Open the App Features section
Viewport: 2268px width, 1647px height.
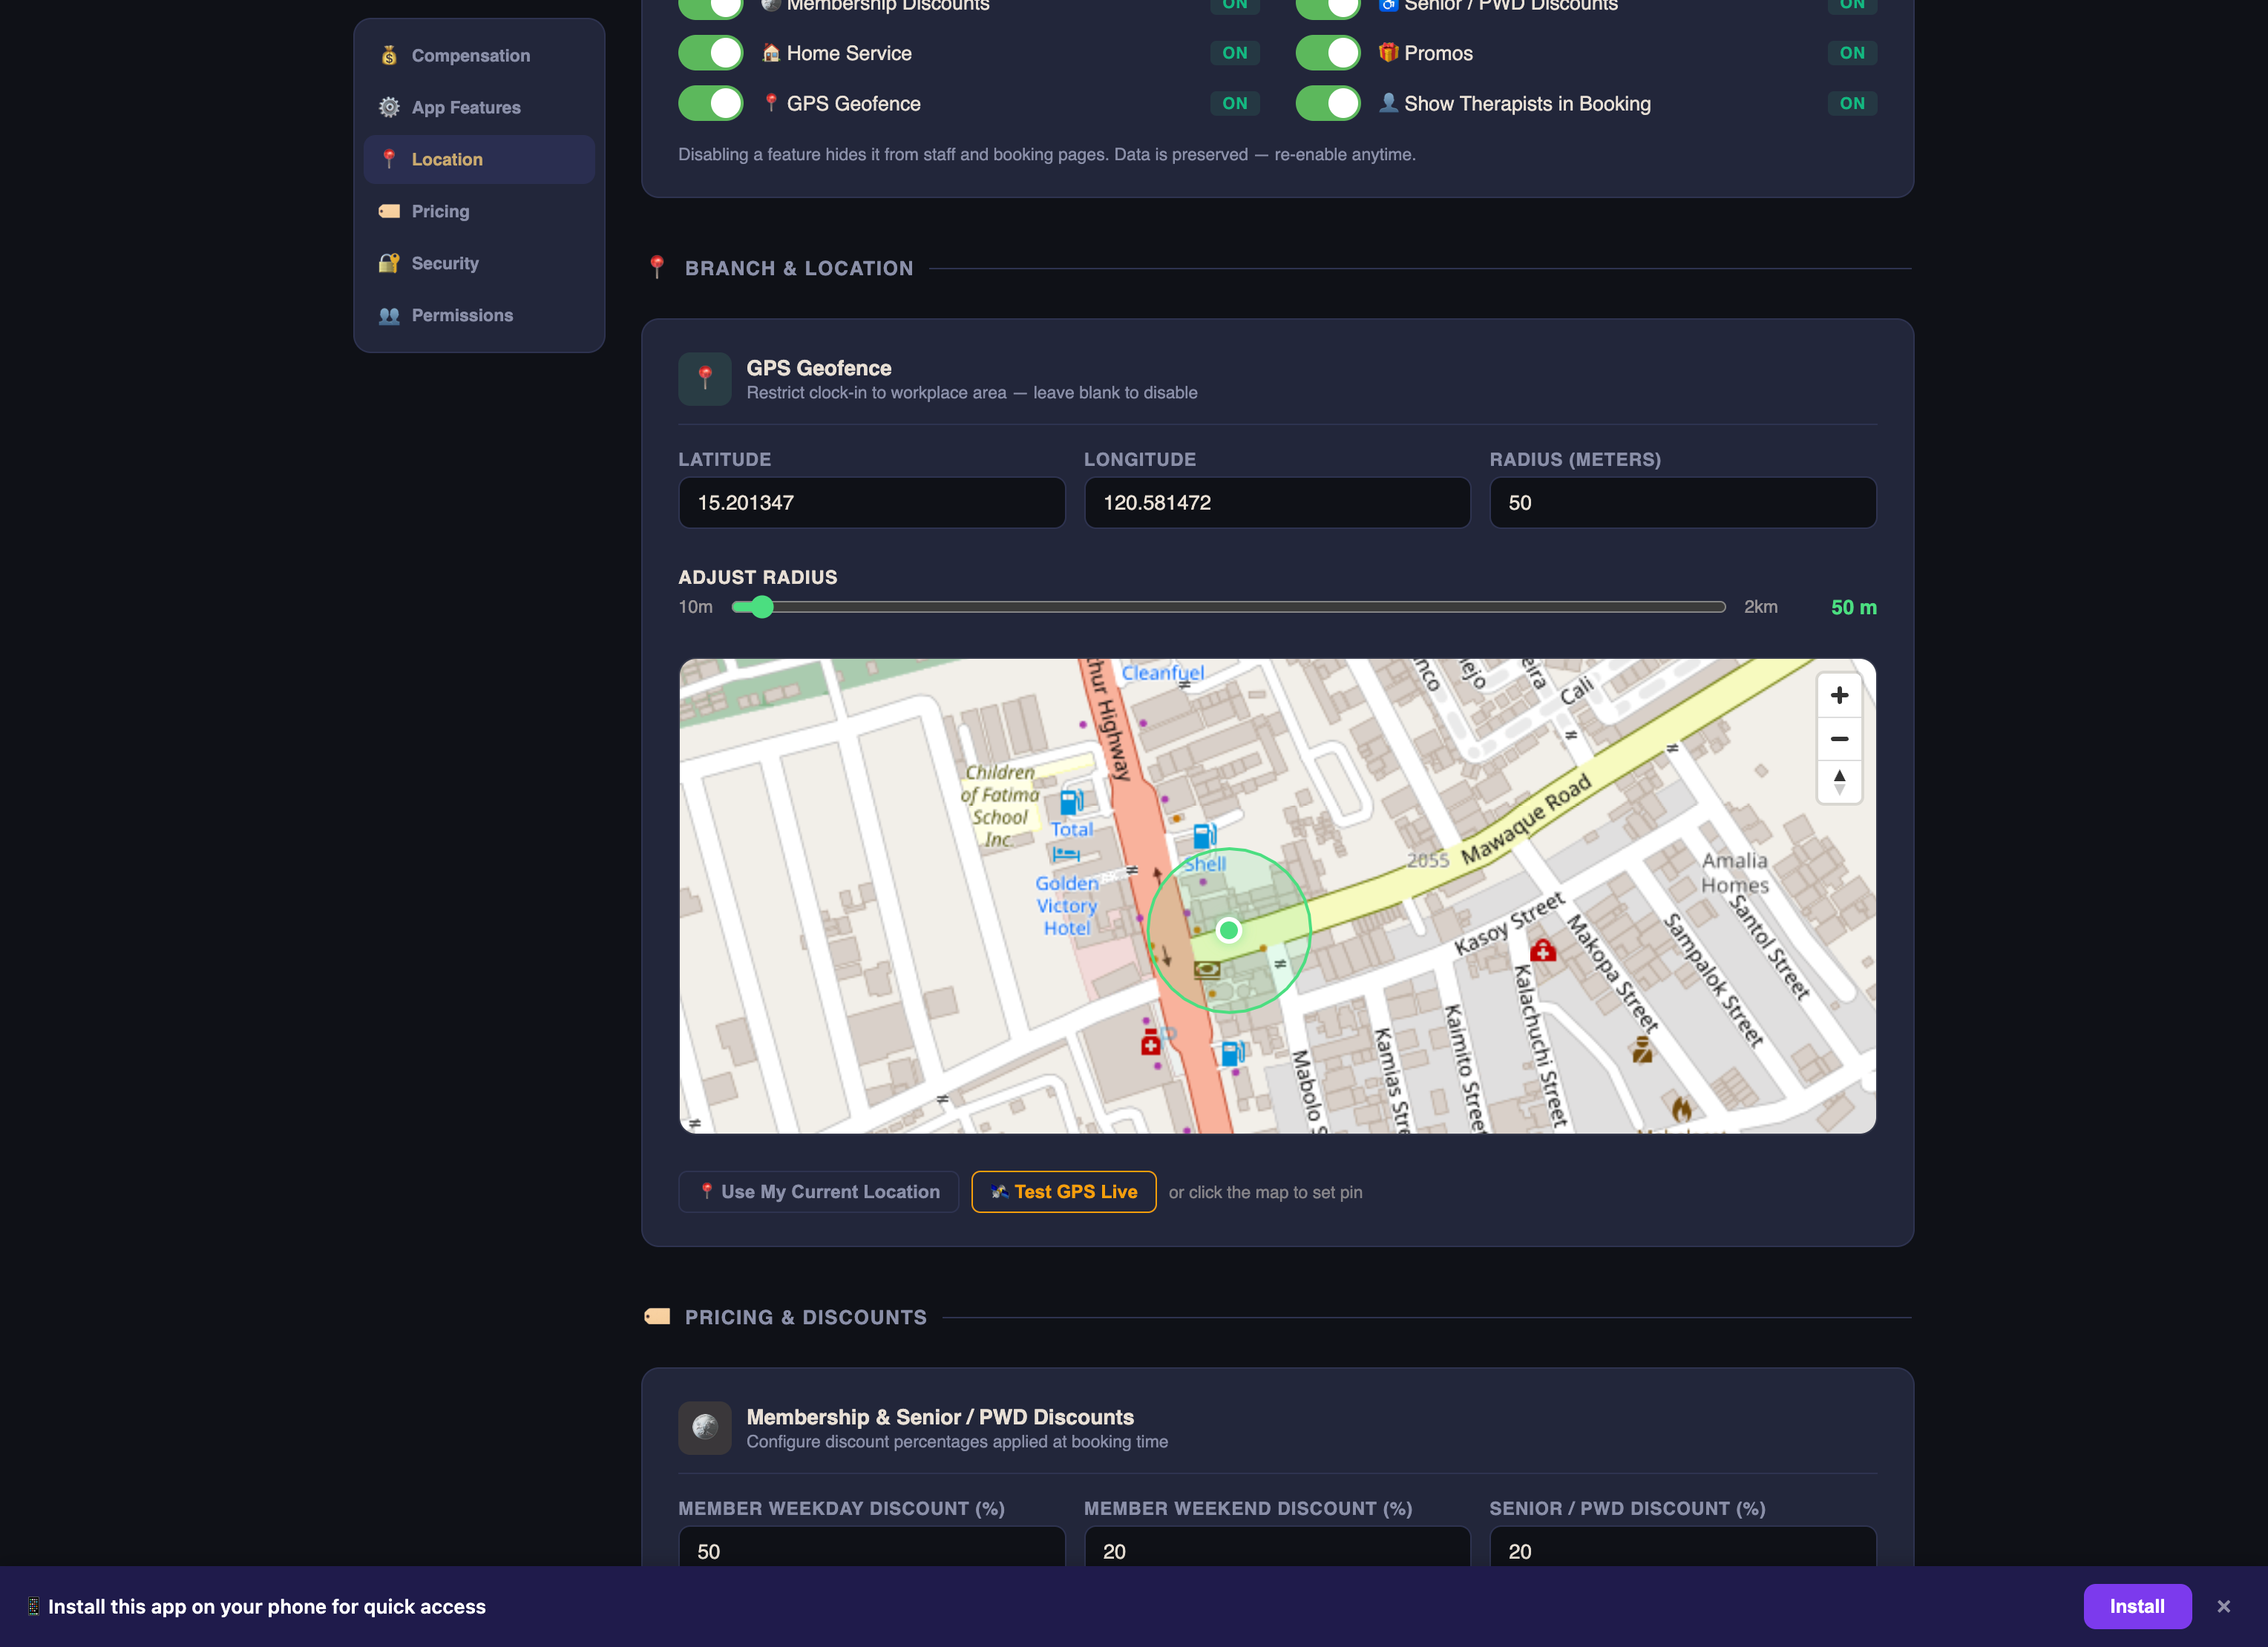(x=479, y=108)
